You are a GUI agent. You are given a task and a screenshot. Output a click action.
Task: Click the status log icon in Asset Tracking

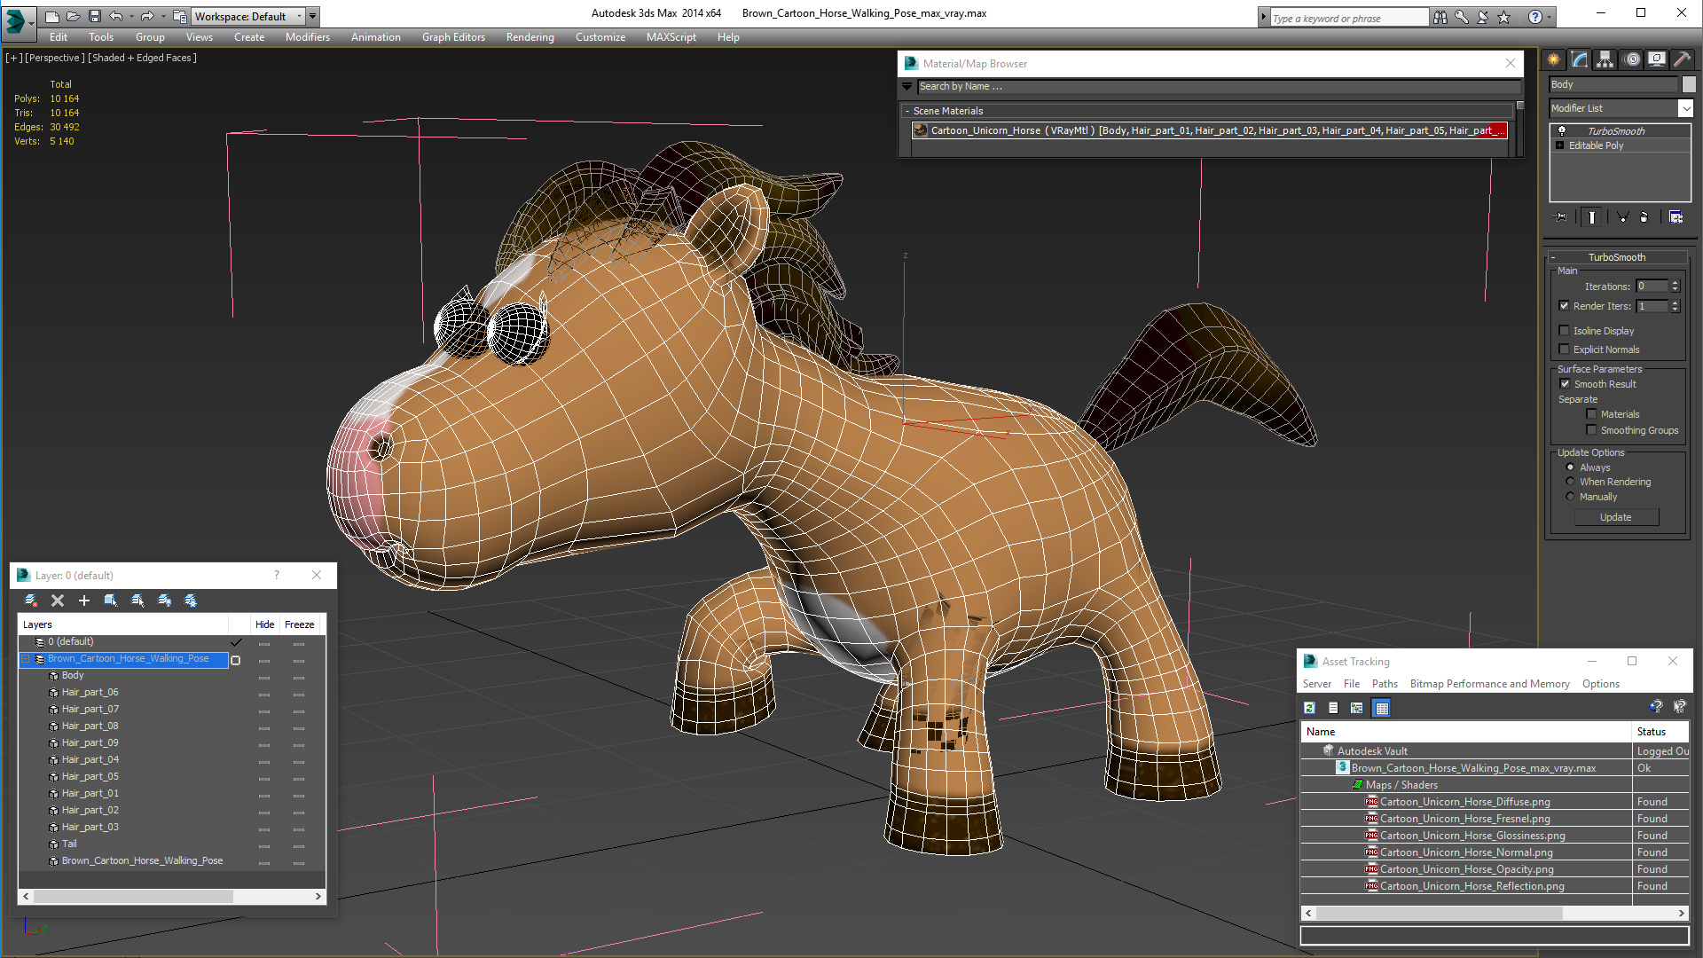point(1333,708)
